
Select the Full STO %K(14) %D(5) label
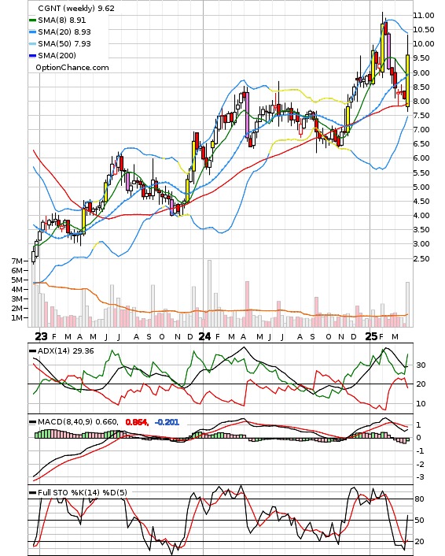click(82, 492)
